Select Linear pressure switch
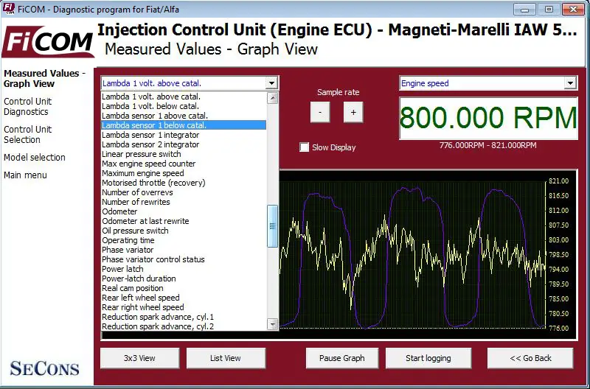This screenshot has height=389, width=590. tap(184, 154)
